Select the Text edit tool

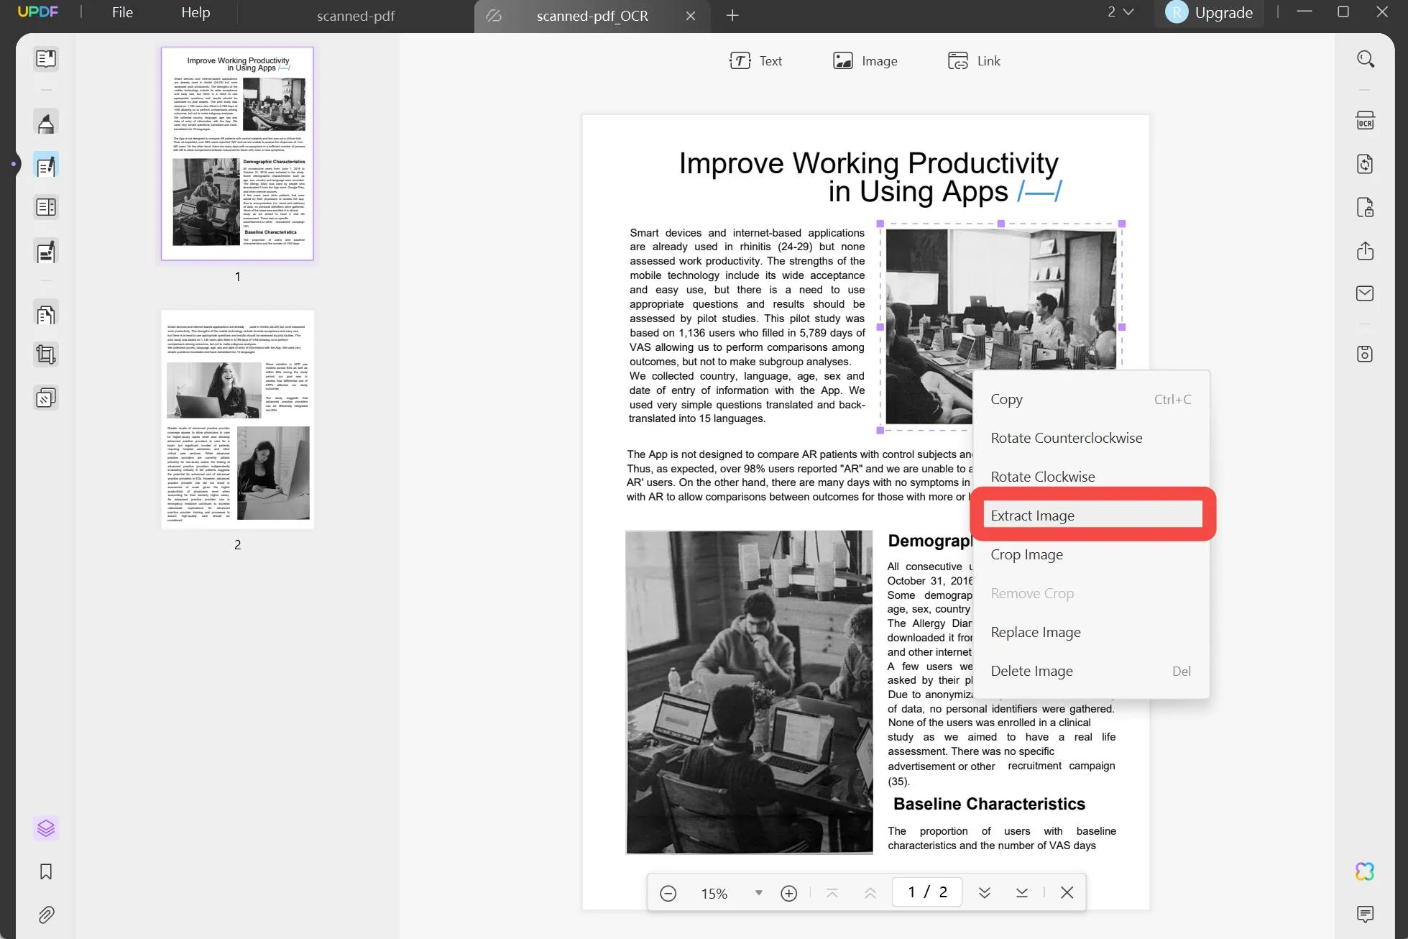point(755,61)
